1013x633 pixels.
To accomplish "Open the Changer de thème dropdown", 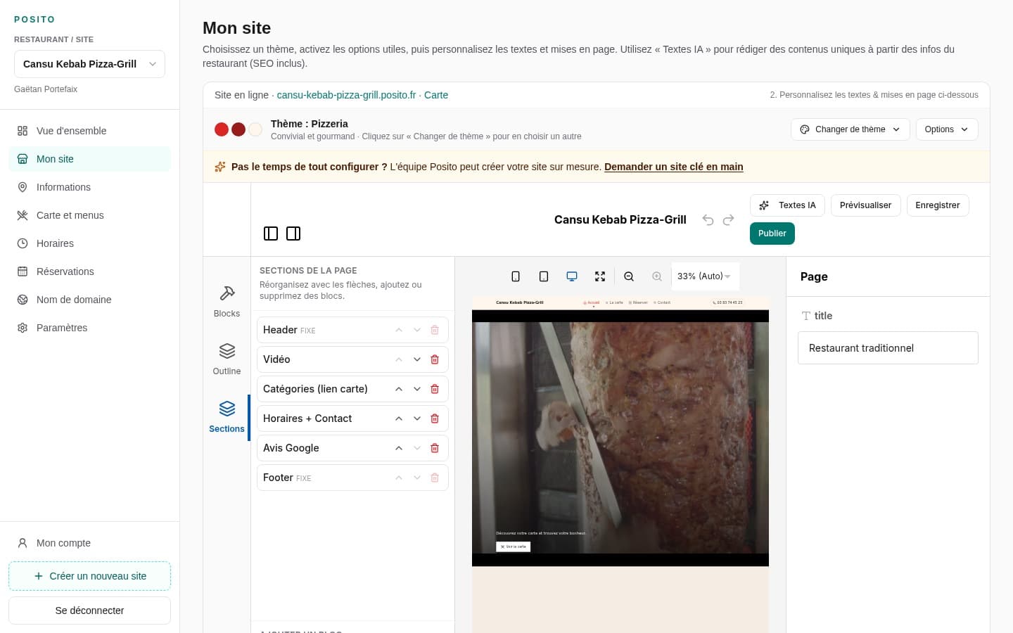I will [850, 129].
